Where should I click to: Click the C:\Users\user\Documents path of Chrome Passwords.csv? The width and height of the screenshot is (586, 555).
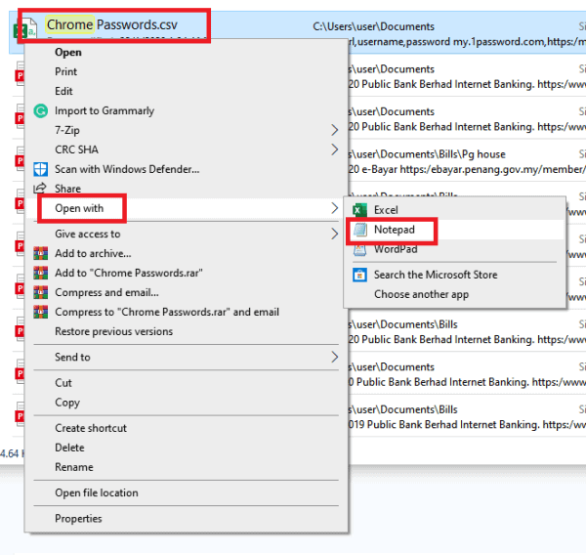(x=373, y=26)
